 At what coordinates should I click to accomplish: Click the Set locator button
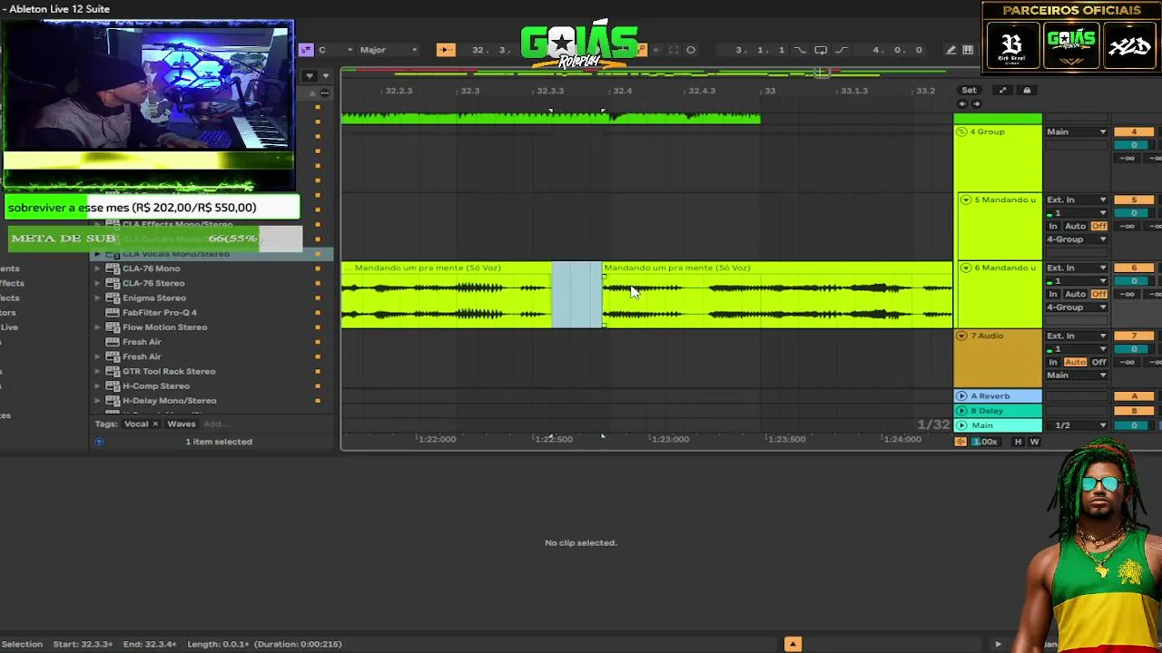(x=970, y=90)
